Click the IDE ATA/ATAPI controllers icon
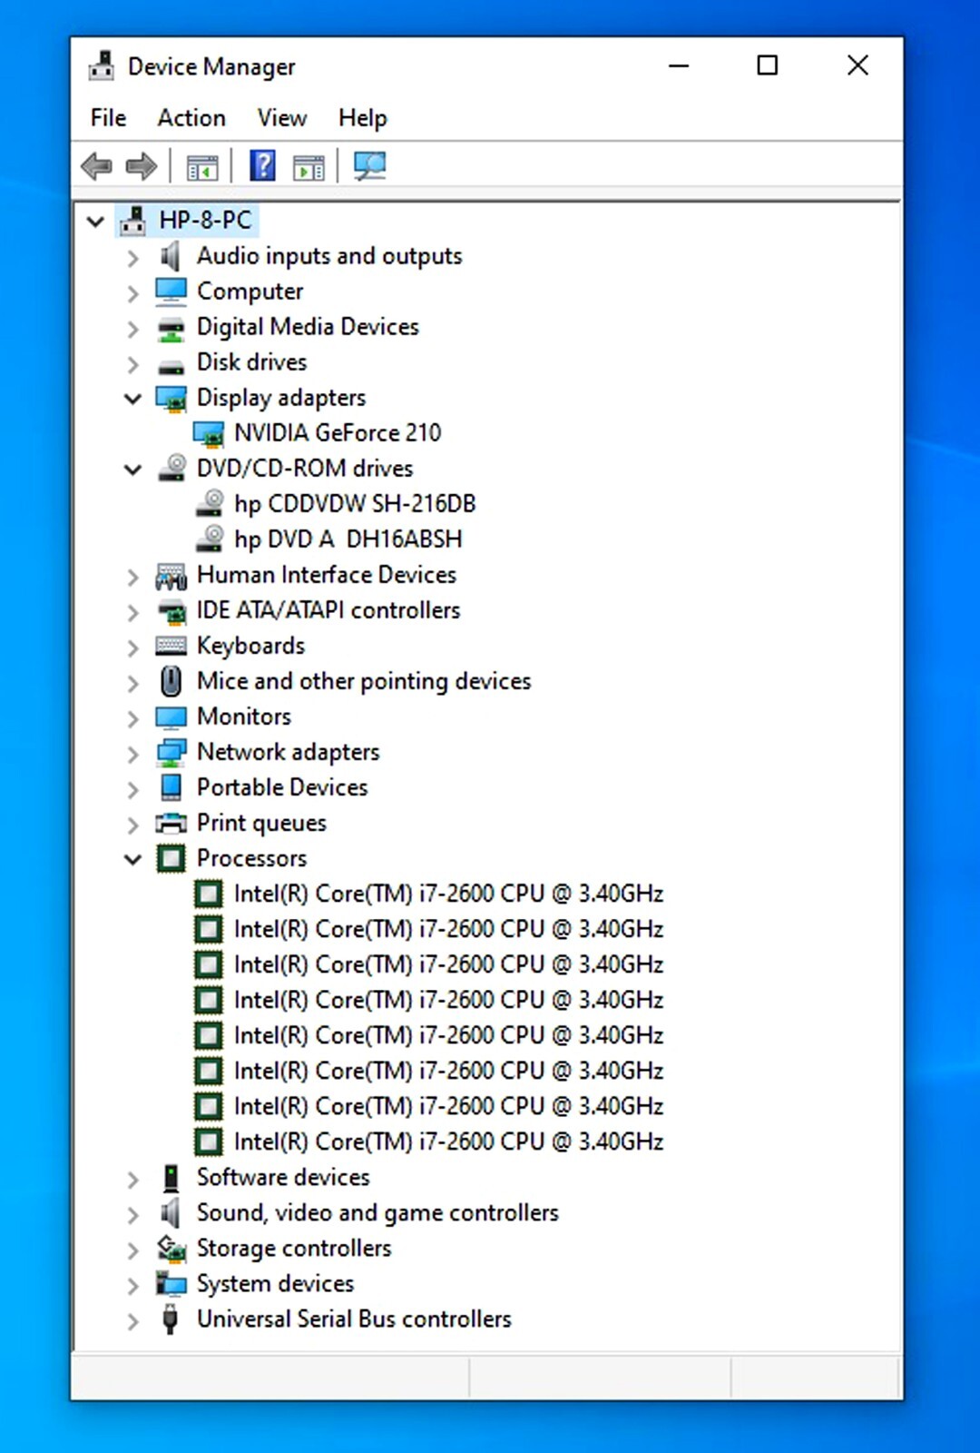The image size is (980, 1453). coord(171,611)
